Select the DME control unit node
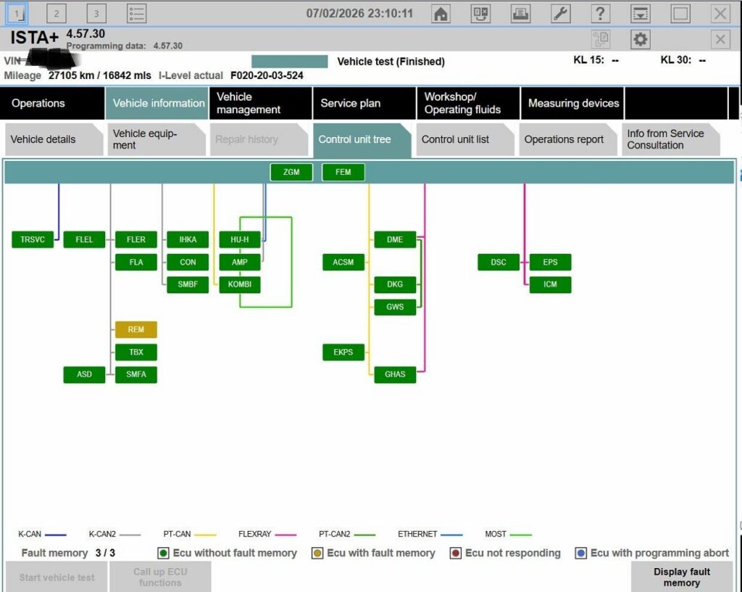 coord(395,239)
